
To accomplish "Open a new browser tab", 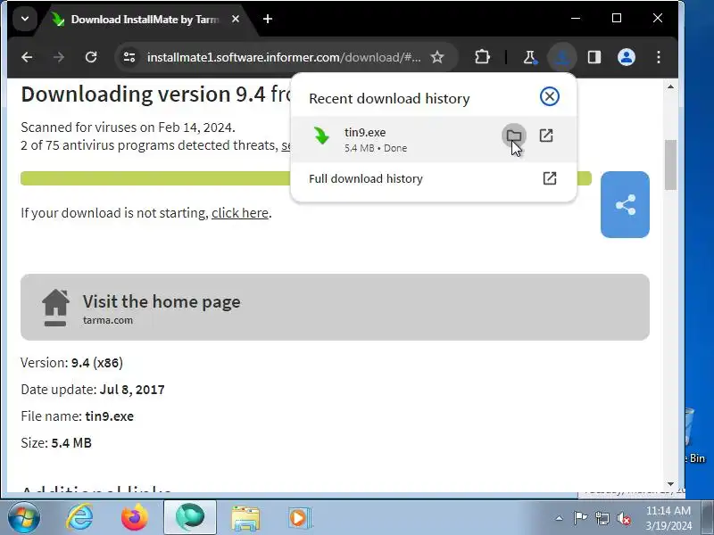I will pos(268,19).
